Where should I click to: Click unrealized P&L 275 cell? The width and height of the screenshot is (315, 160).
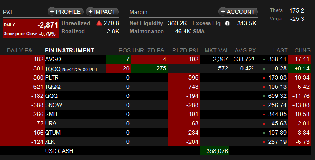click(x=149, y=68)
